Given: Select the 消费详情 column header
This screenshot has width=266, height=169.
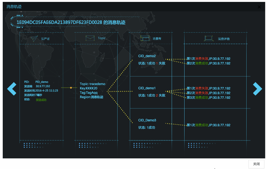Looking at the screenshot, I should click(x=224, y=39).
